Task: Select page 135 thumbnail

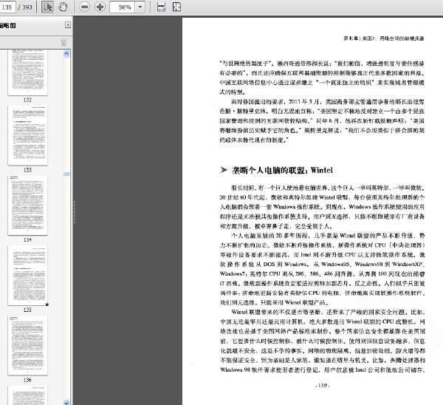Action: pos(27,276)
